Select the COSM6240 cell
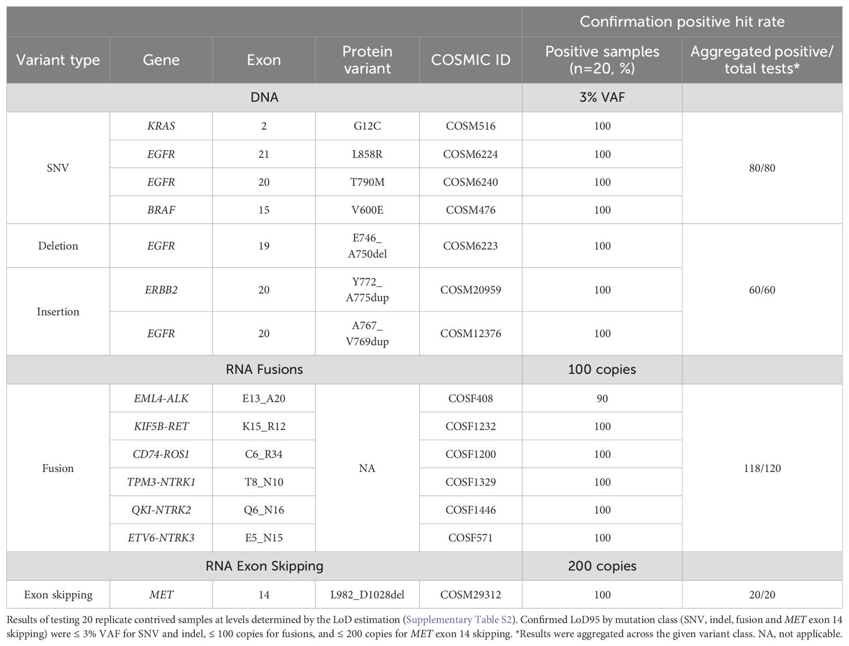 (470, 182)
